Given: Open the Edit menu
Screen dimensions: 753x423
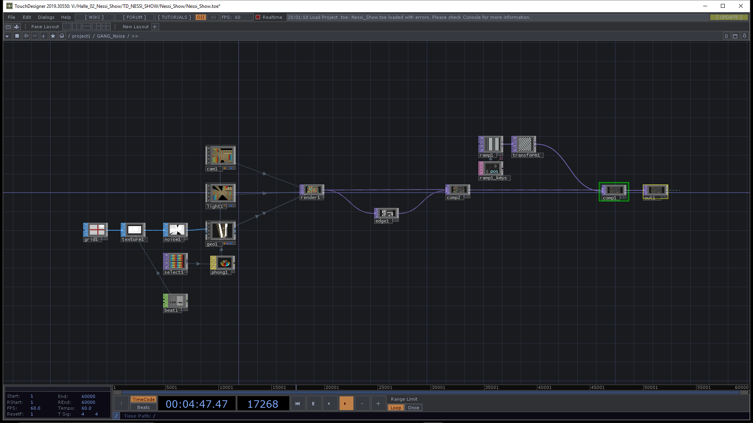Looking at the screenshot, I should [x=27, y=17].
